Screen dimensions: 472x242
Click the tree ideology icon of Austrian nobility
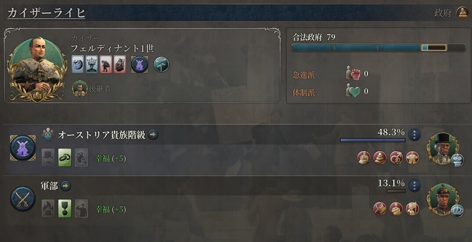point(380,158)
